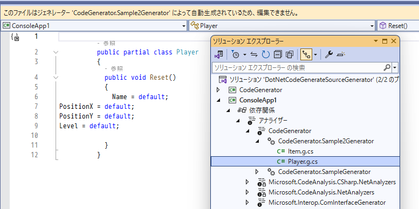Click the Show All Files icon
Image resolution: width=419 pixels, height=209 pixels.
tap(290, 55)
